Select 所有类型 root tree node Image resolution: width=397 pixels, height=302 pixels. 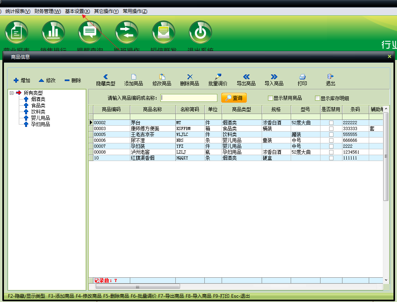[x=33, y=93]
